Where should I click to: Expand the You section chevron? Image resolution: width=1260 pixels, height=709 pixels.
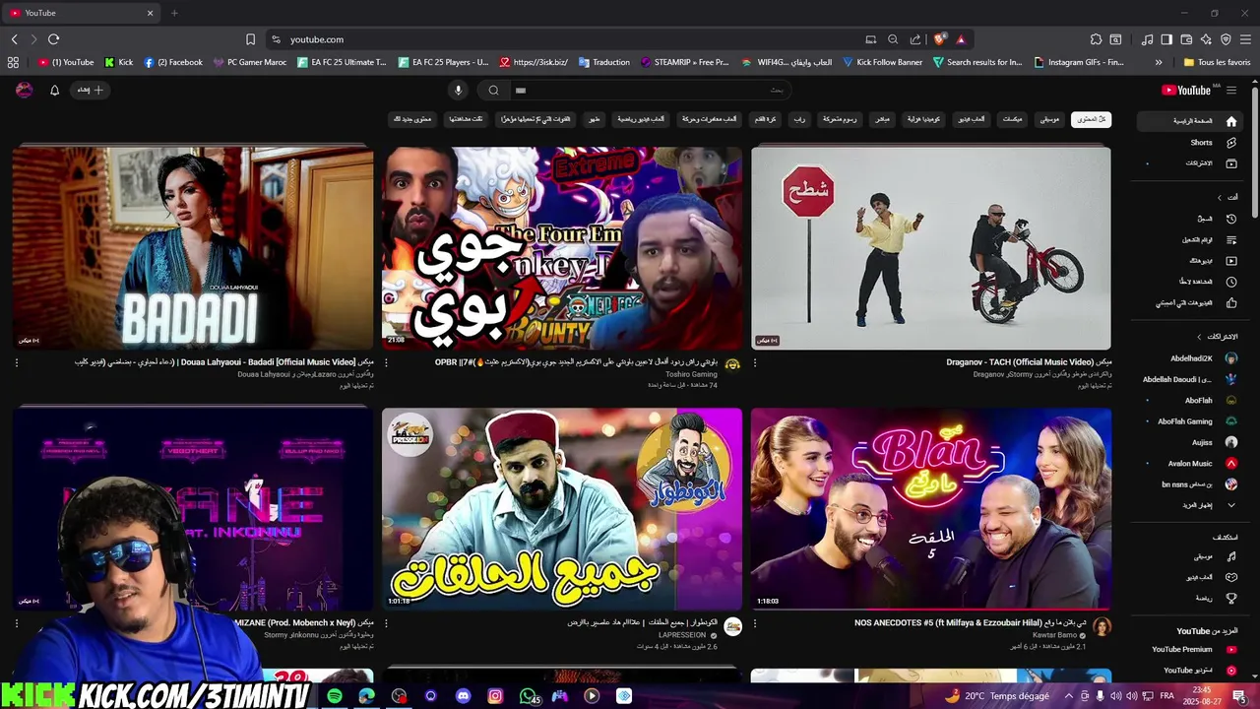(1220, 197)
